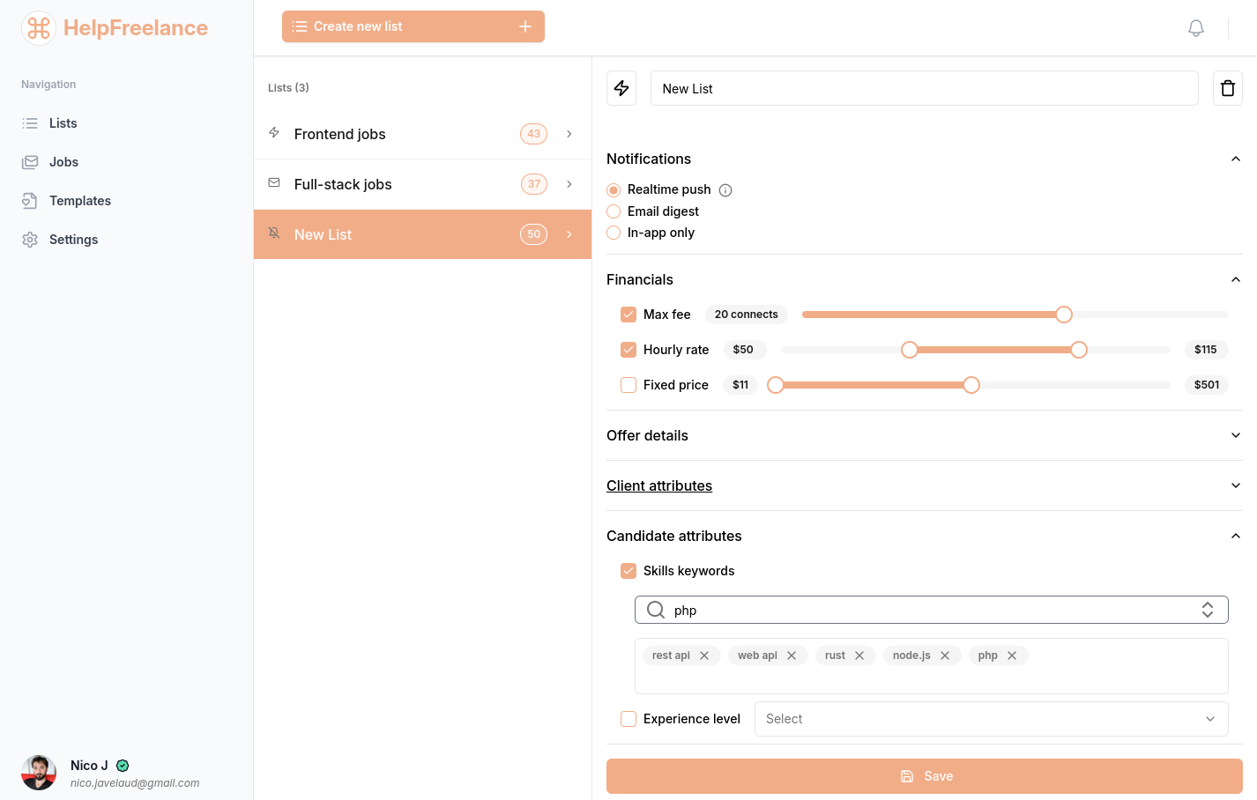Select the Email digest notification option
This screenshot has width=1257, height=800.
tap(613, 211)
